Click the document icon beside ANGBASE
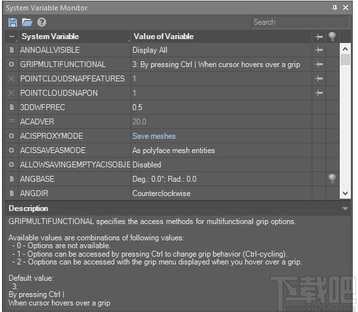The height and width of the screenshot is (312, 358). click(x=12, y=179)
